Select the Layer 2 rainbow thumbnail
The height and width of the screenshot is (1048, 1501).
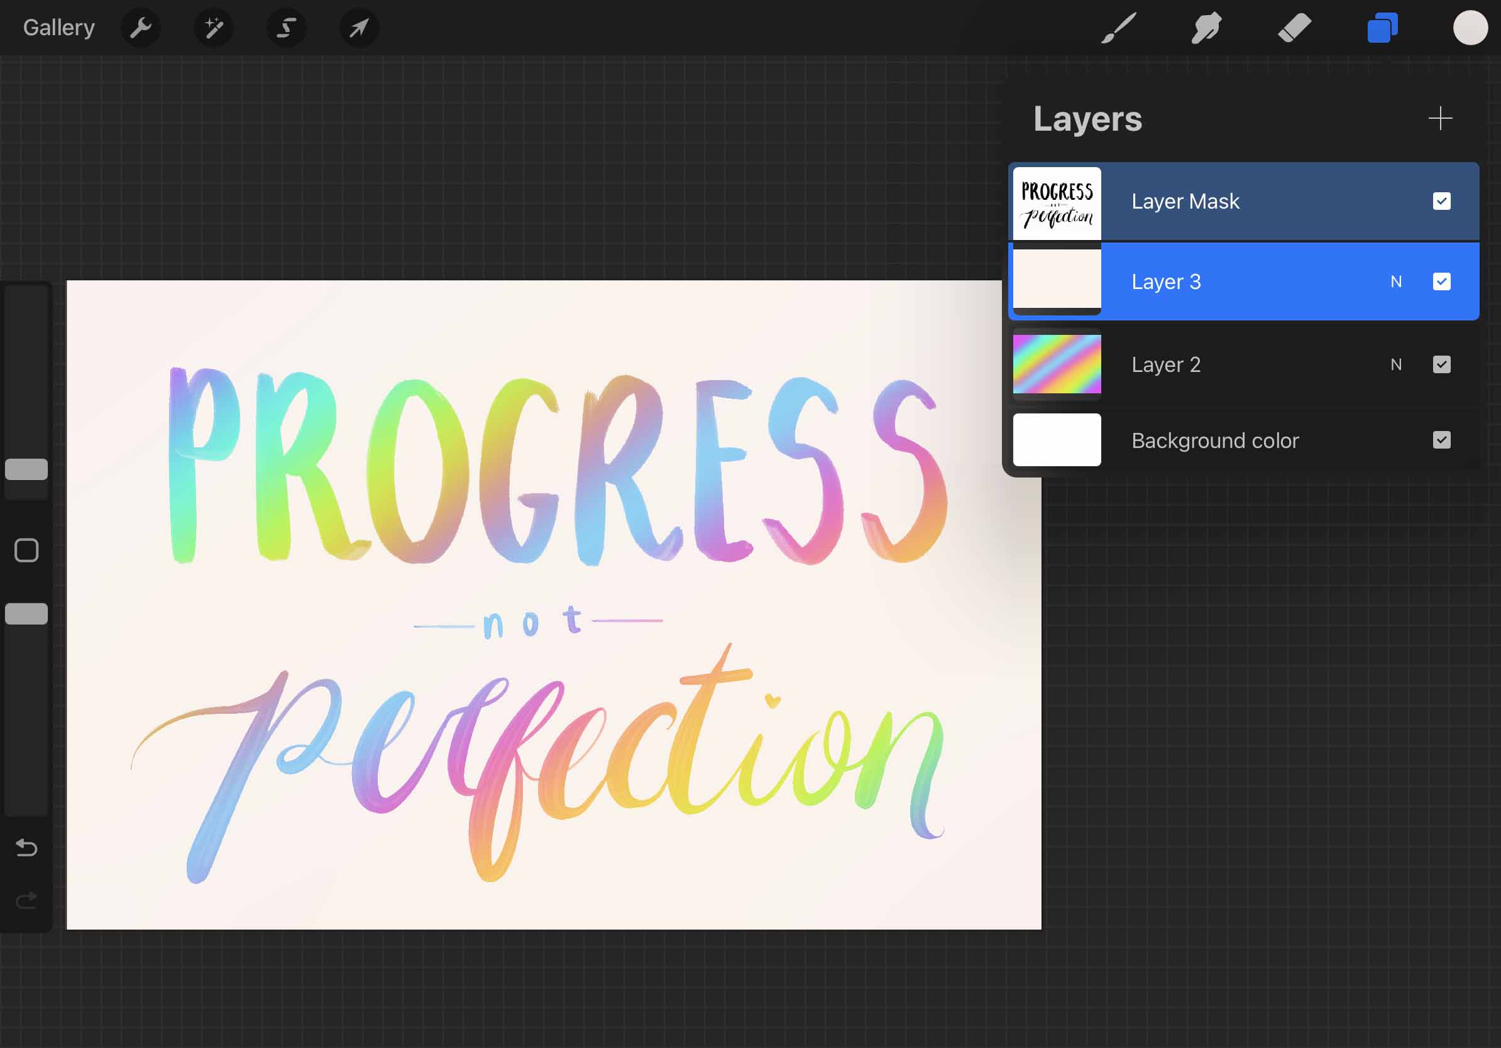(x=1057, y=364)
